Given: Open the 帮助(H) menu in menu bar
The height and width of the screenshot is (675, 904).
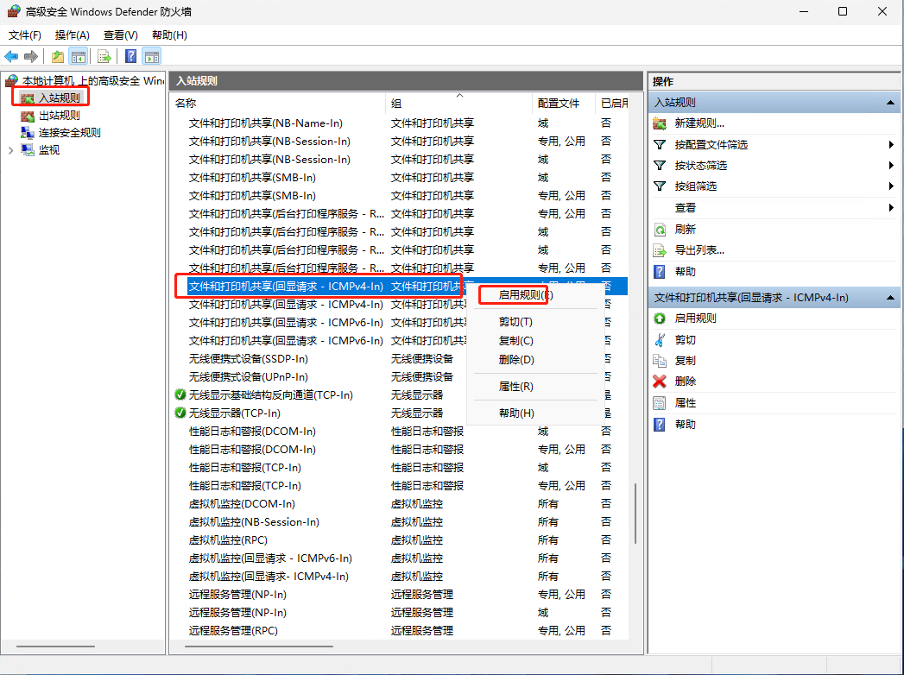Looking at the screenshot, I should pos(169,35).
